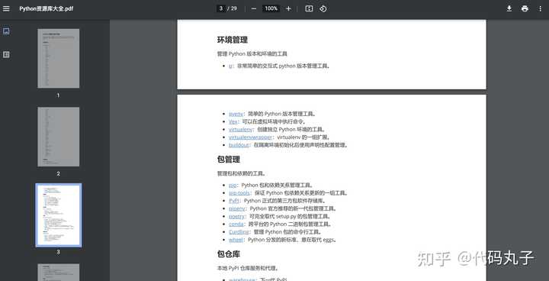The width and height of the screenshot is (549, 281).
Task: Follow the virtualenvwrapper link
Action: pyautogui.click(x=250, y=137)
